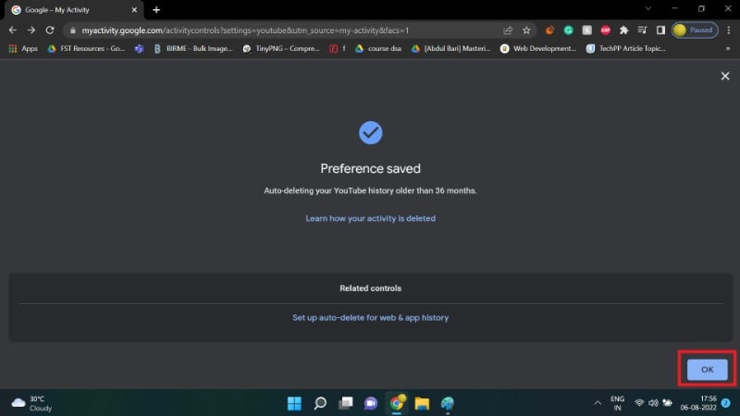This screenshot has width=740, height=416.
Task: Go back to previous page
Action: pos(13,31)
